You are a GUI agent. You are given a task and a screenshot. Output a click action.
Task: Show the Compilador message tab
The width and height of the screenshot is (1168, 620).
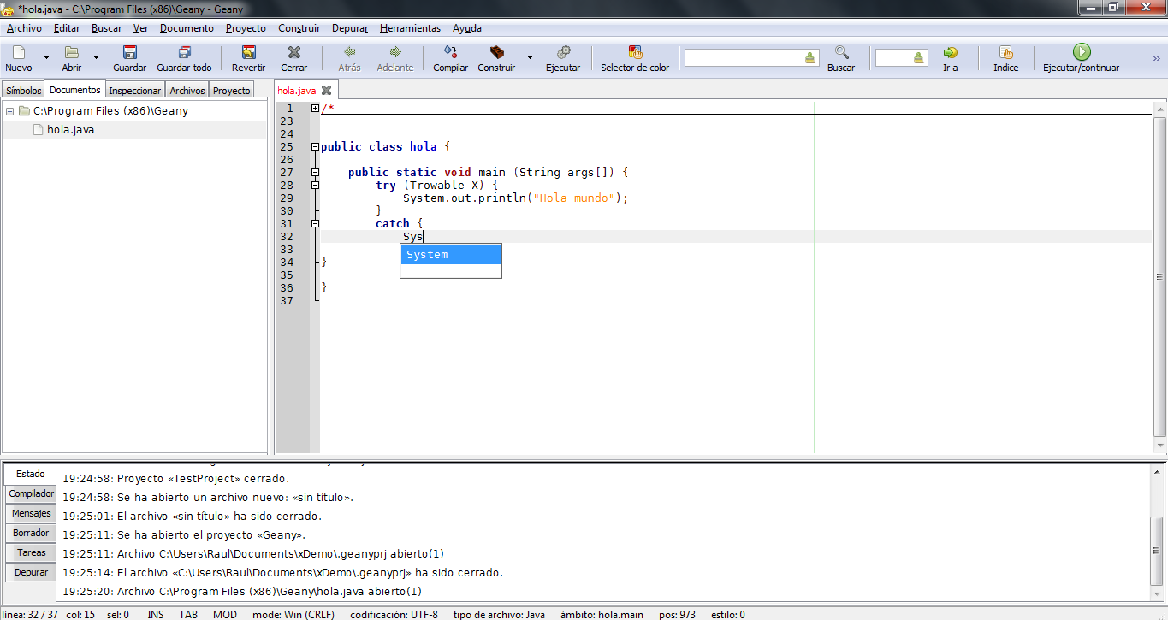pos(32,493)
